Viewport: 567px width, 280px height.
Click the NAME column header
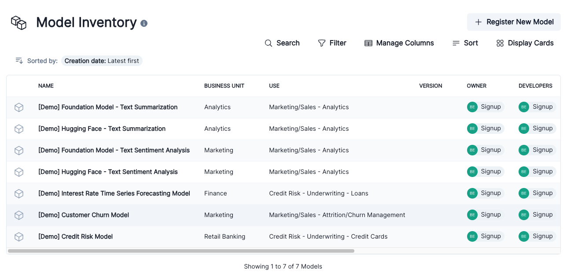[46, 86]
